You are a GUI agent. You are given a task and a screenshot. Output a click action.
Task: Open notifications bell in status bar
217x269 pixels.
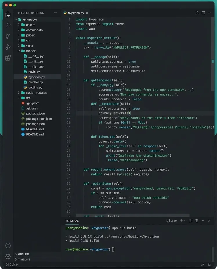click(x=209, y=265)
